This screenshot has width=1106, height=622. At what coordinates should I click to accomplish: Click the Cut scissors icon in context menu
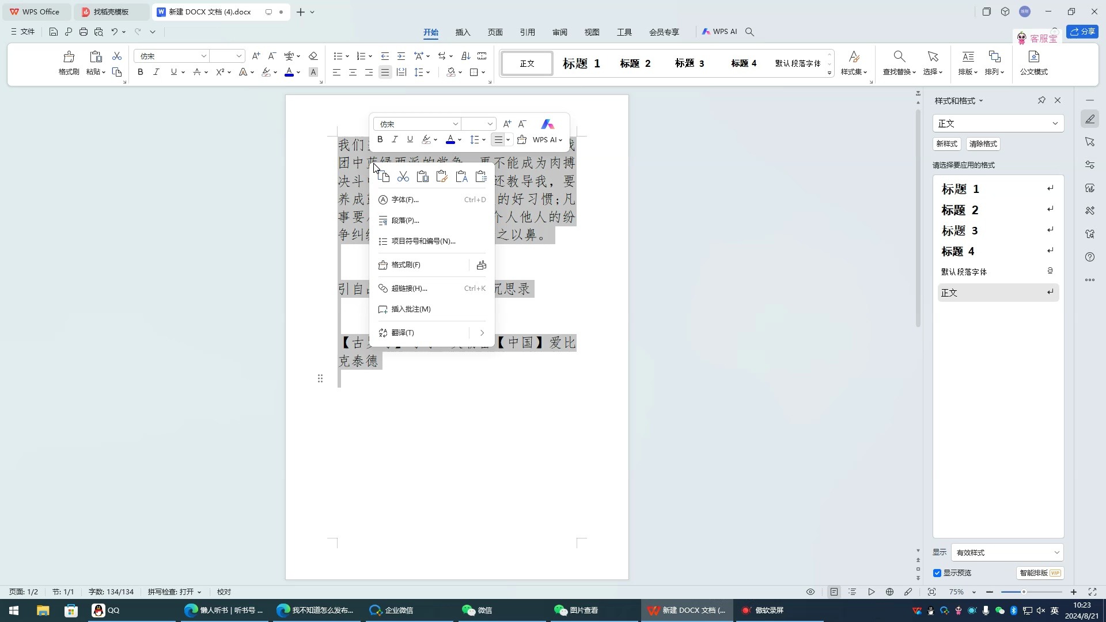[403, 177]
